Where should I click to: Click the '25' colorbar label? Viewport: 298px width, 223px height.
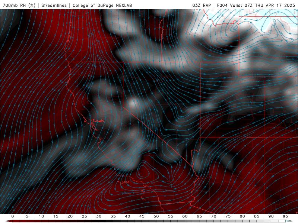pyautogui.click(x=85, y=216)
